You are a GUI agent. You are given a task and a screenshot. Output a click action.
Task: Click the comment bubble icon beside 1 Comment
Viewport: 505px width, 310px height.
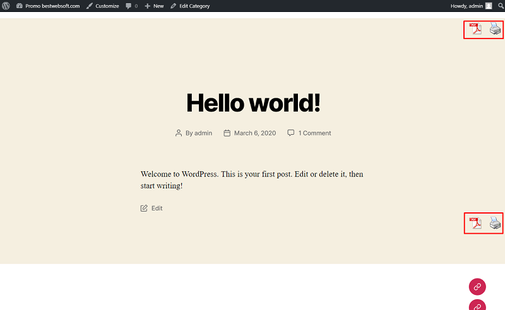291,133
